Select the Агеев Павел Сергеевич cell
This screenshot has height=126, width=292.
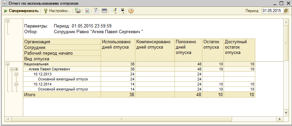coord(62,69)
